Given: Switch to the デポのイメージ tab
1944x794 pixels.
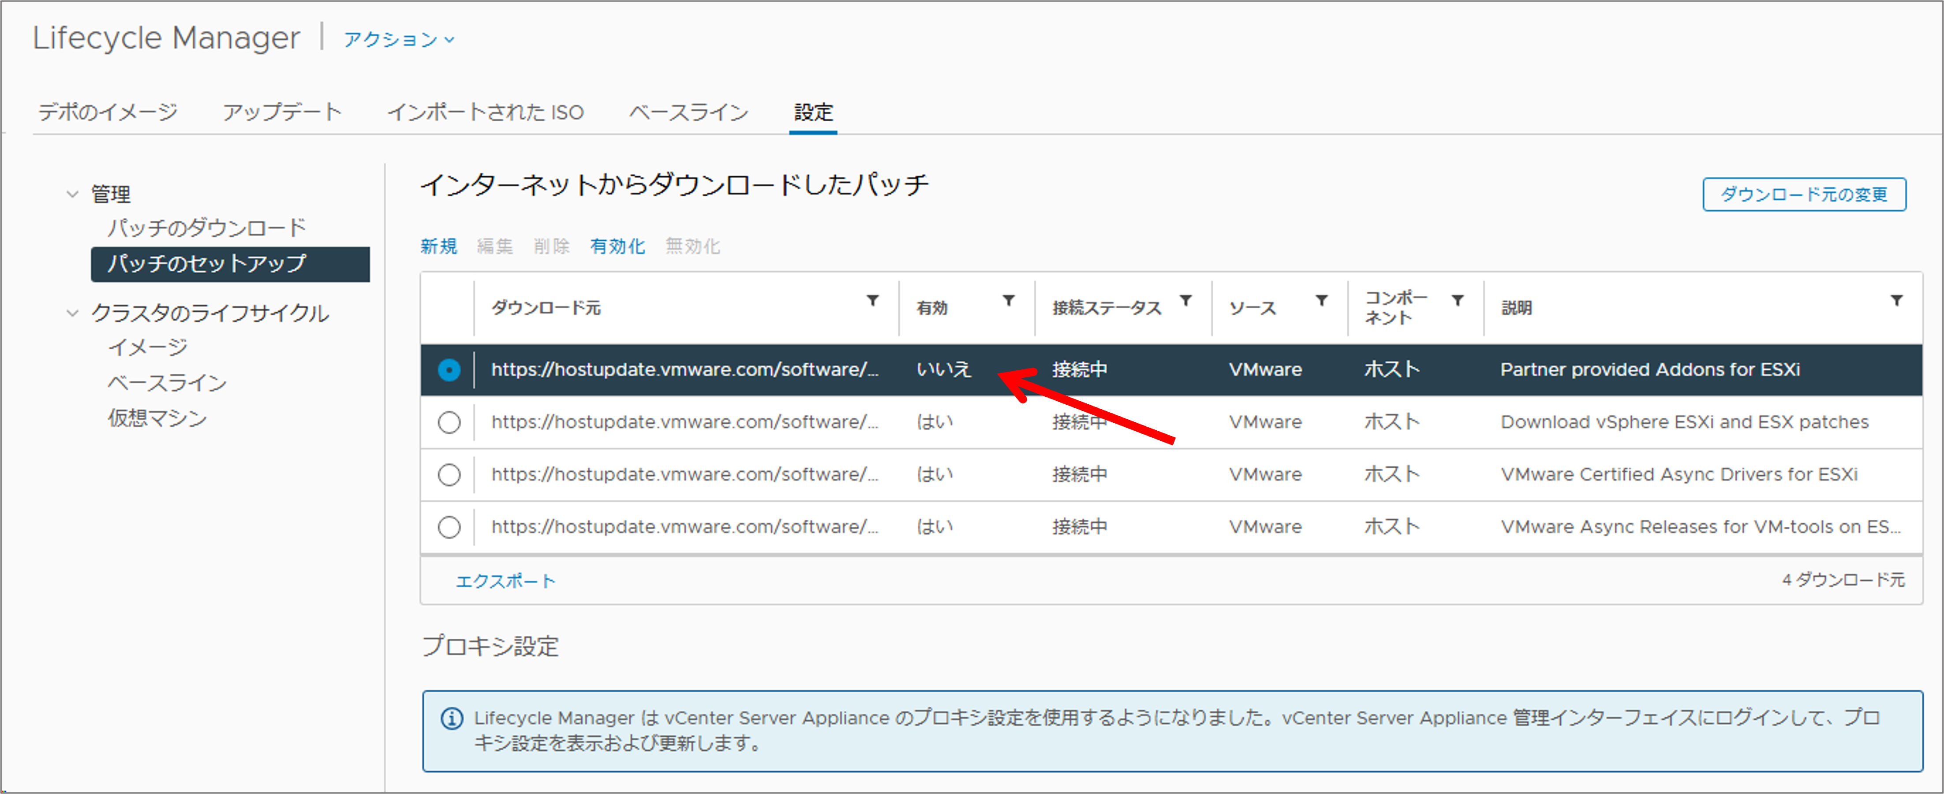Looking at the screenshot, I should [108, 112].
